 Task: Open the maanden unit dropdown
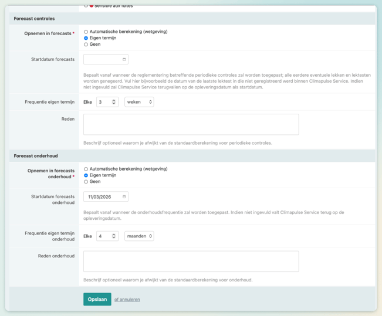[139, 236]
